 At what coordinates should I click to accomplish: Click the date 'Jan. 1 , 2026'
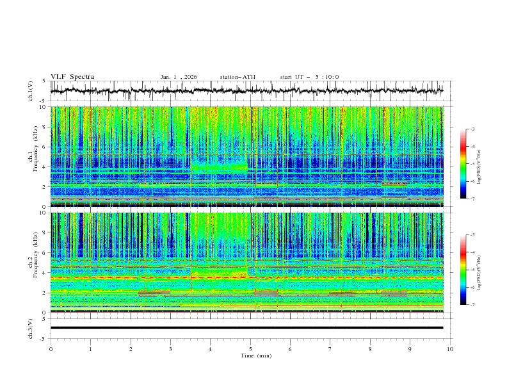tap(179, 77)
